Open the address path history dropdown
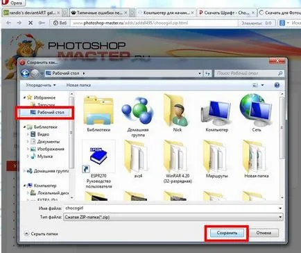 tap(200, 74)
